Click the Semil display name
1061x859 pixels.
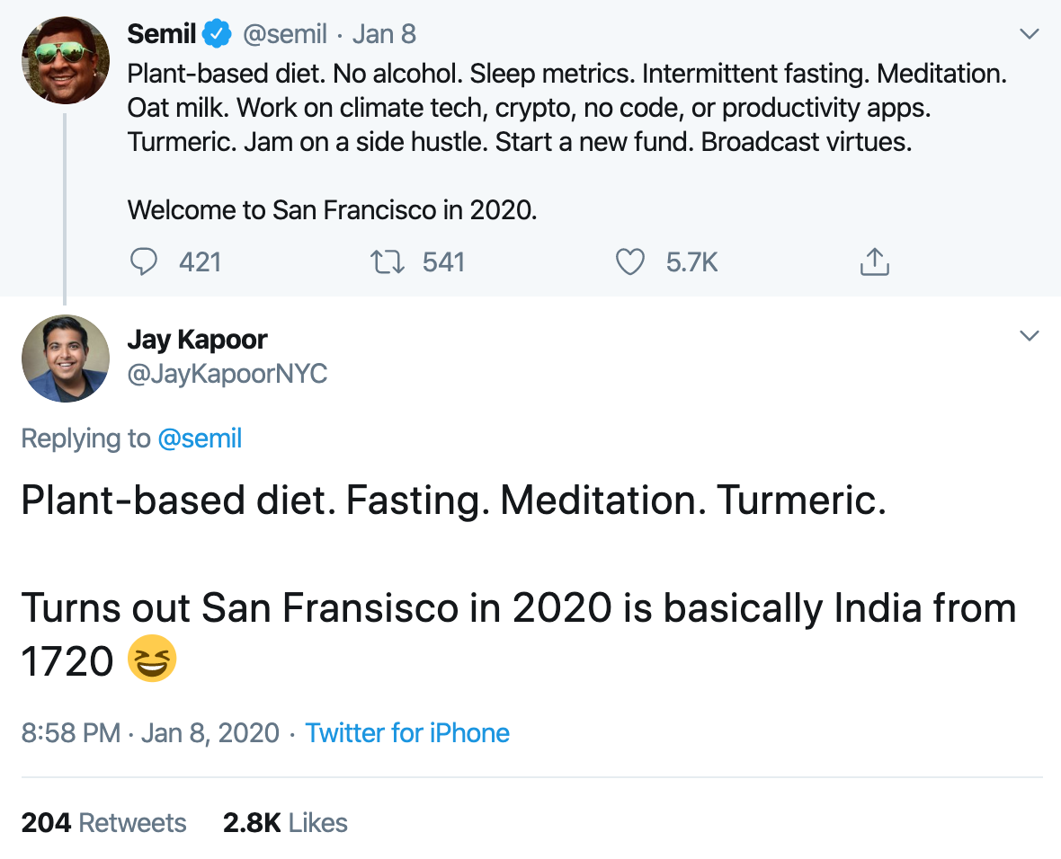(162, 34)
